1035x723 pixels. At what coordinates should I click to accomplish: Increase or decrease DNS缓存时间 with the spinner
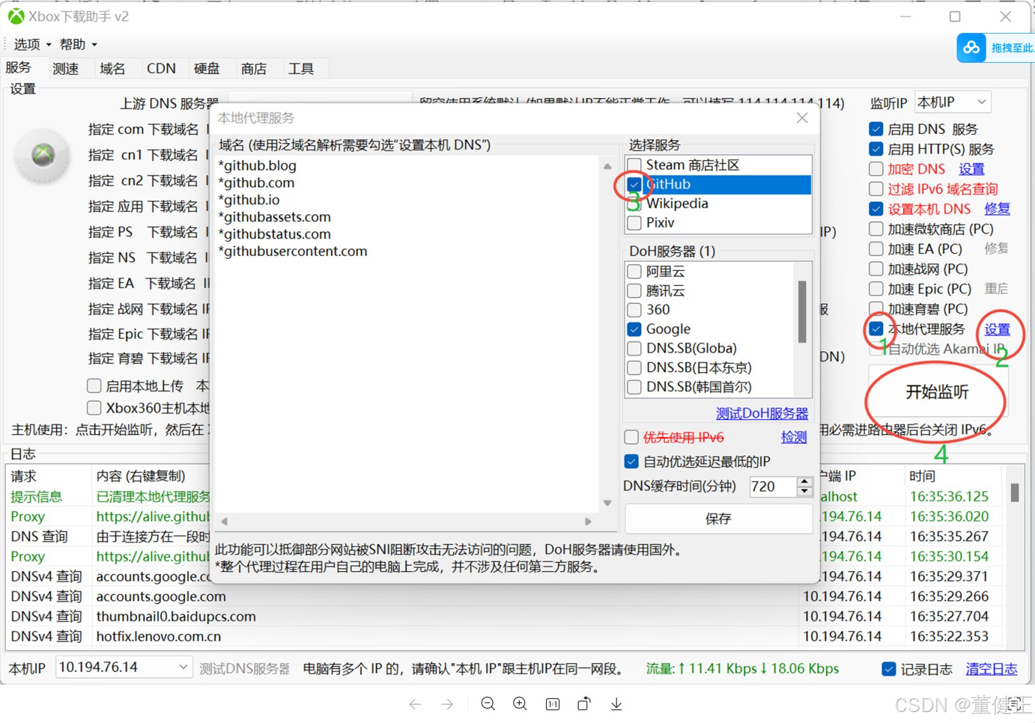click(x=804, y=486)
